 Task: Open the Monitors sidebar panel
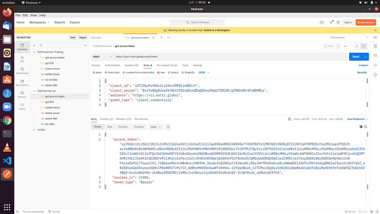tap(22, 94)
